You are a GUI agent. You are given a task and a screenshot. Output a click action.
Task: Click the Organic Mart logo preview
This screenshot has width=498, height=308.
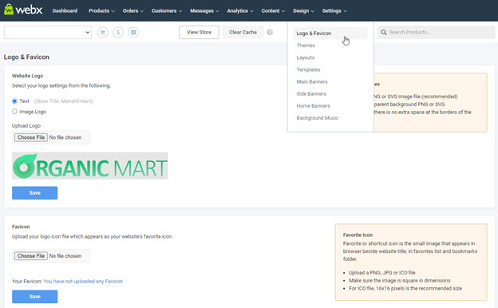tap(90, 166)
